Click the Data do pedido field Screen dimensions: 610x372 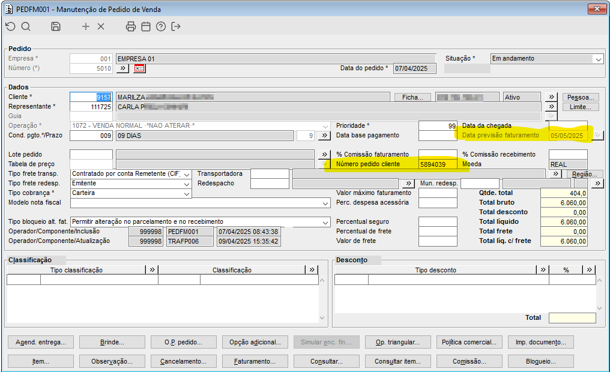(x=415, y=68)
